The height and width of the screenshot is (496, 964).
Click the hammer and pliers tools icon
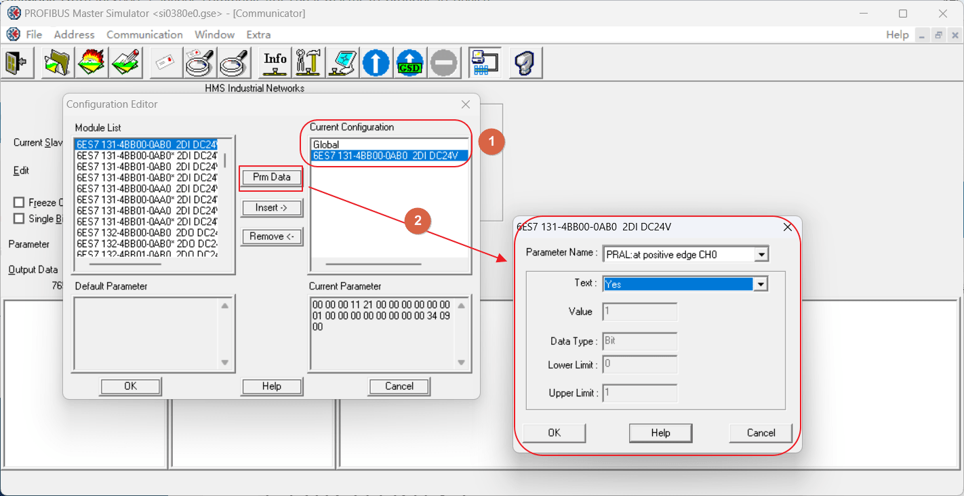coord(308,63)
